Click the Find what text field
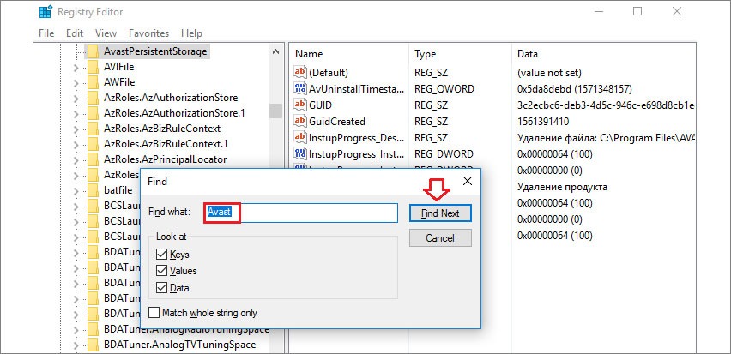Image resolution: width=731 pixels, height=354 pixels. click(x=300, y=213)
